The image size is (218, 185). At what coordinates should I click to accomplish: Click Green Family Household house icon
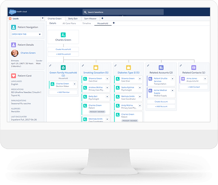[x=63, y=67]
